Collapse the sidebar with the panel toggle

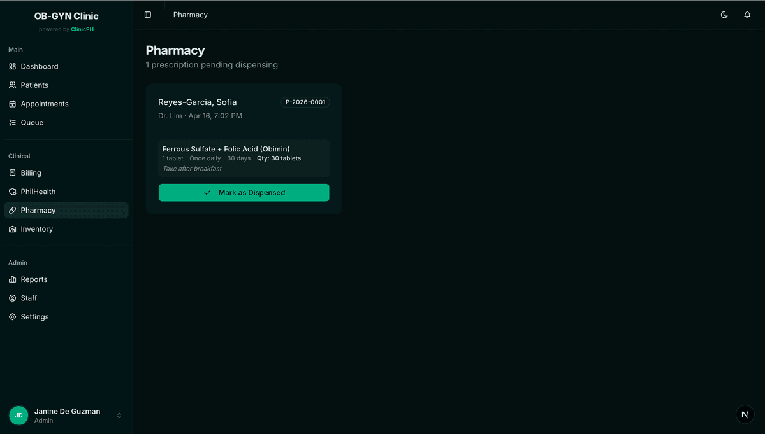tap(148, 15)
